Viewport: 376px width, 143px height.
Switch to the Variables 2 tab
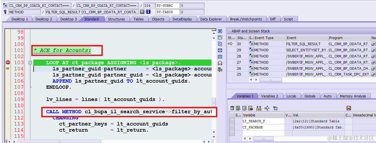pos(270,96)
